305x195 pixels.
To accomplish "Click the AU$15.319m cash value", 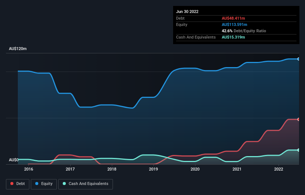I will [x=233, y=37].
